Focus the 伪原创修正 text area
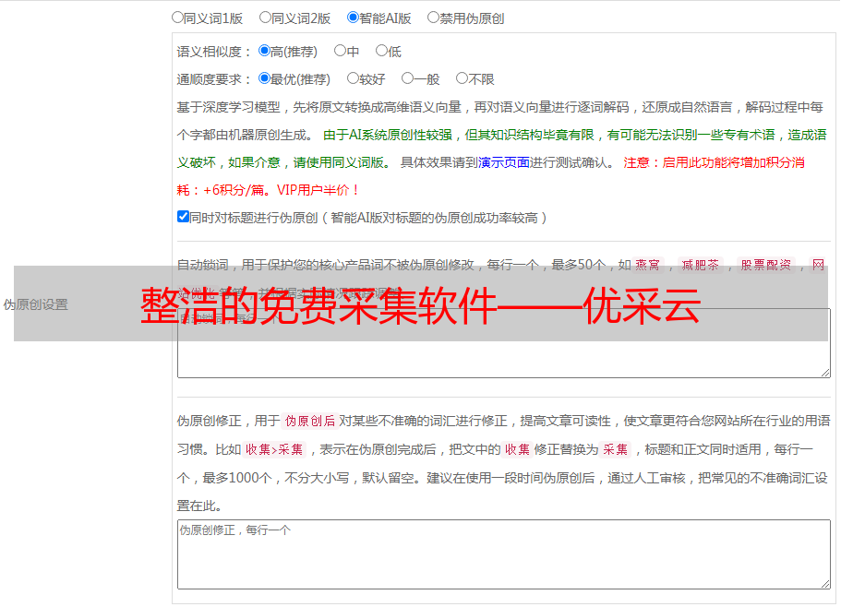 503,553
